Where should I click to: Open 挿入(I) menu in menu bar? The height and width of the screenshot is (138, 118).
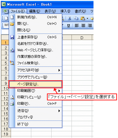(x=65, y=11)
